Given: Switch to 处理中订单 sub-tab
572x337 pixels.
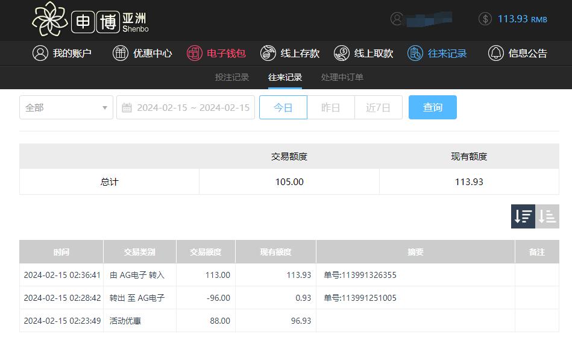Looking at the screenshot, I should (342, 77).
